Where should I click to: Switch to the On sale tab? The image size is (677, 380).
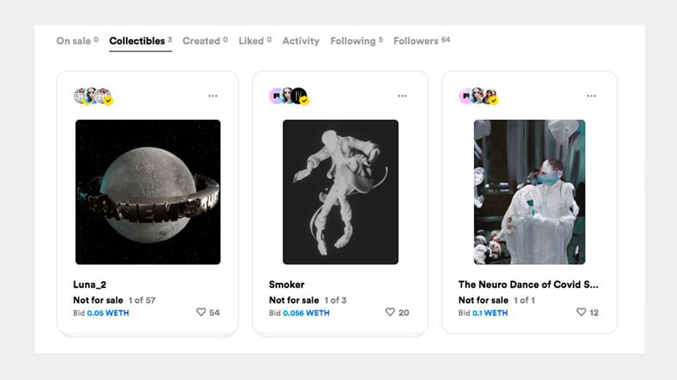pos(73,41)
